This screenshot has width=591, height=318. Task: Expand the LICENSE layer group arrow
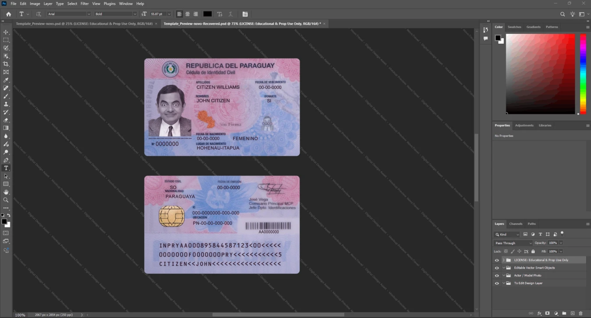(503, 260)
